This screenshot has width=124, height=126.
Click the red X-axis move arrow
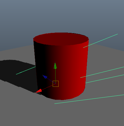click(x=39, y=91)
